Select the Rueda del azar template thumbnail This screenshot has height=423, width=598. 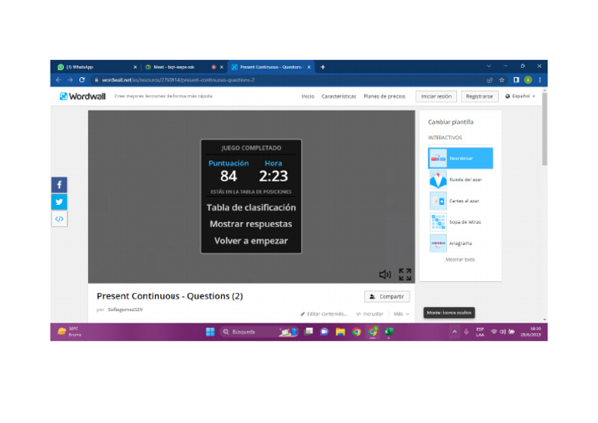pyautogui.click(x=438, y=179)
